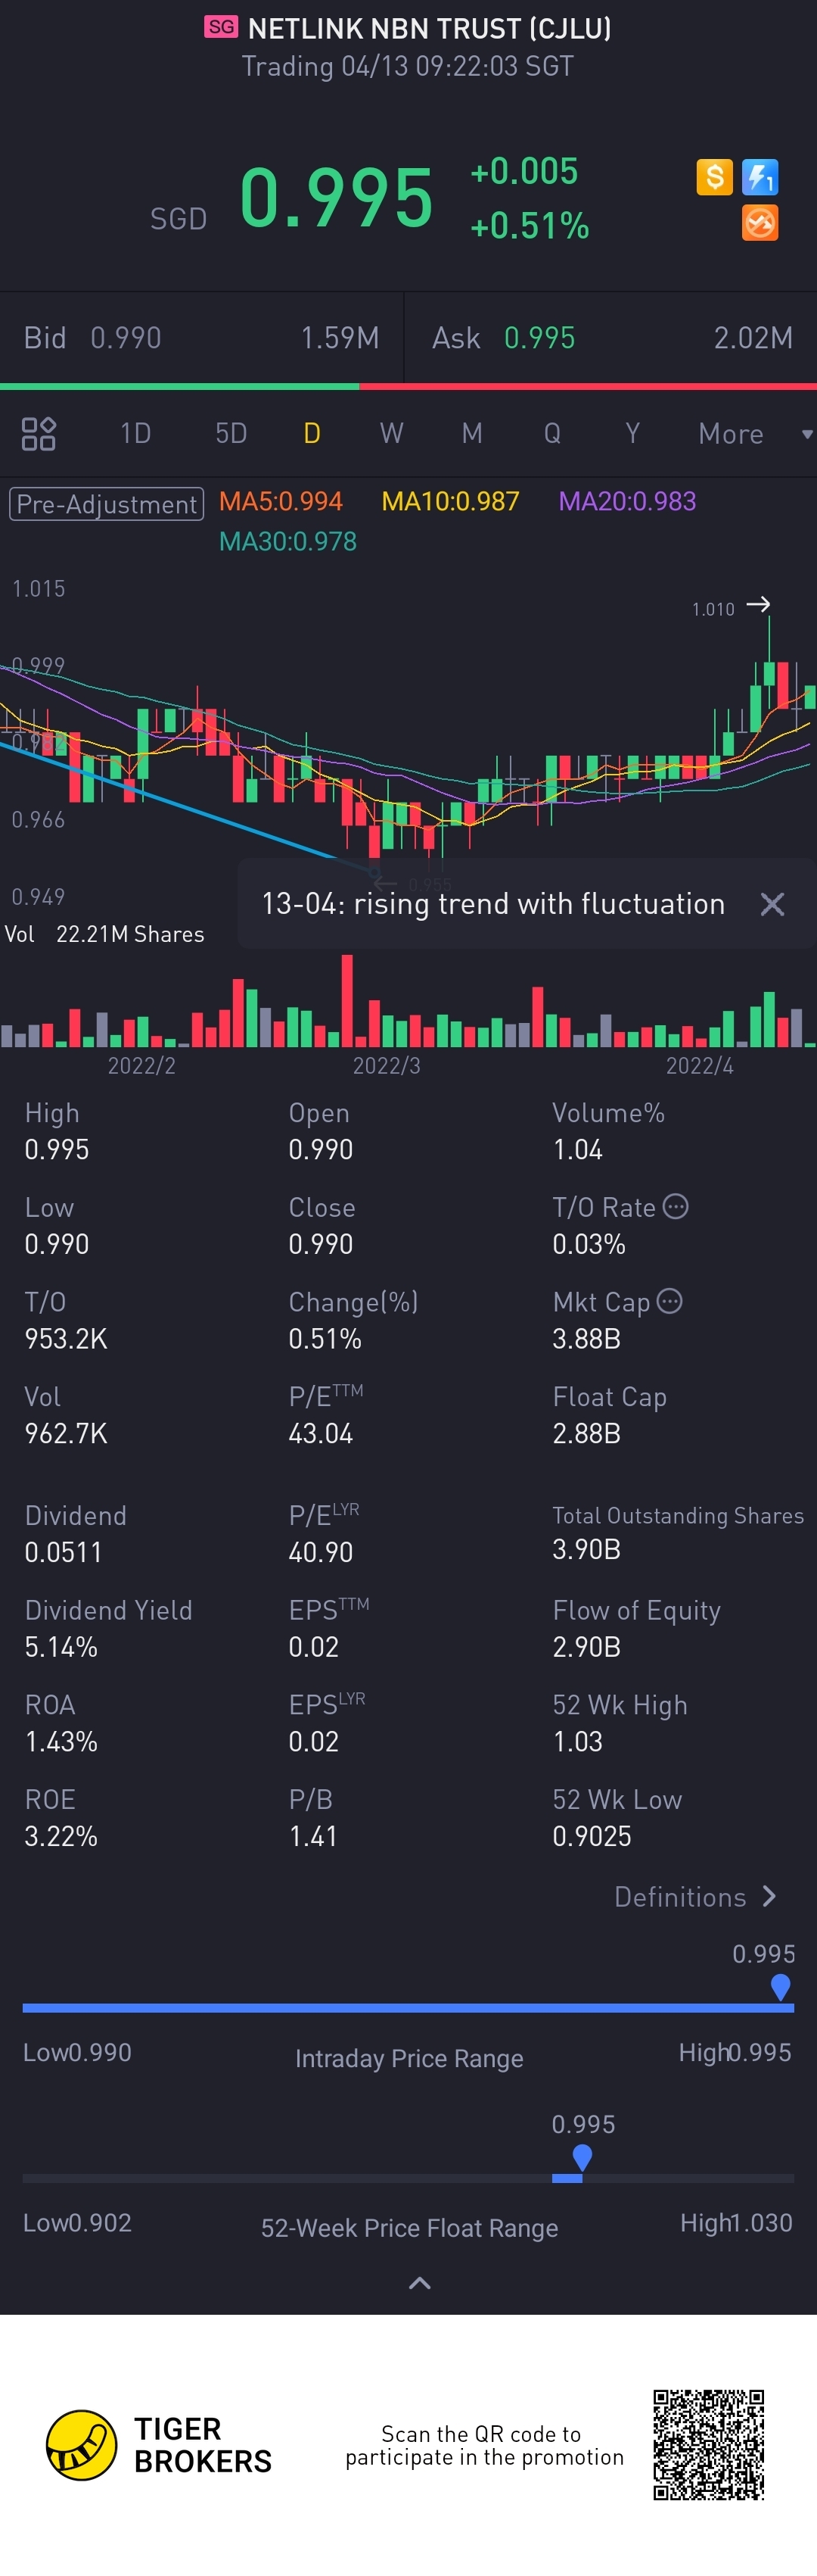817x2576 pixels.
Task: Click the Tiger Brokers logo
Action: coord(82,2445)
